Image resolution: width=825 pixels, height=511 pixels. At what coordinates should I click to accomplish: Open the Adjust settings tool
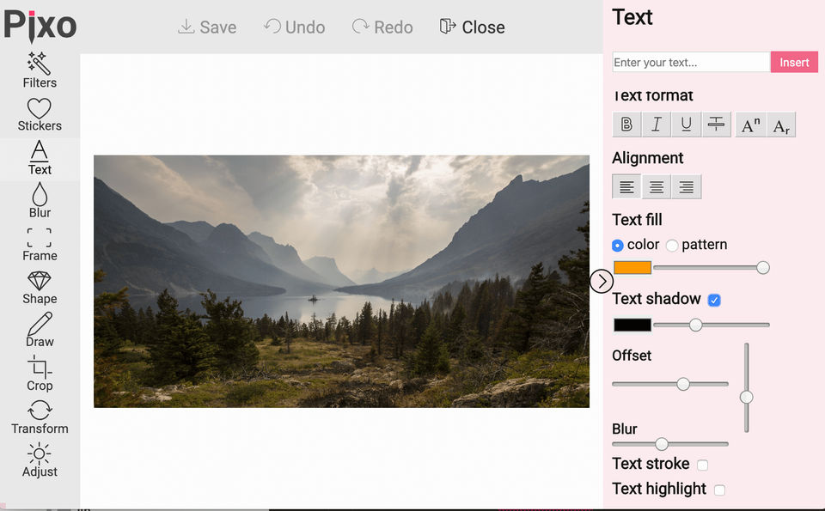[40, 460]
